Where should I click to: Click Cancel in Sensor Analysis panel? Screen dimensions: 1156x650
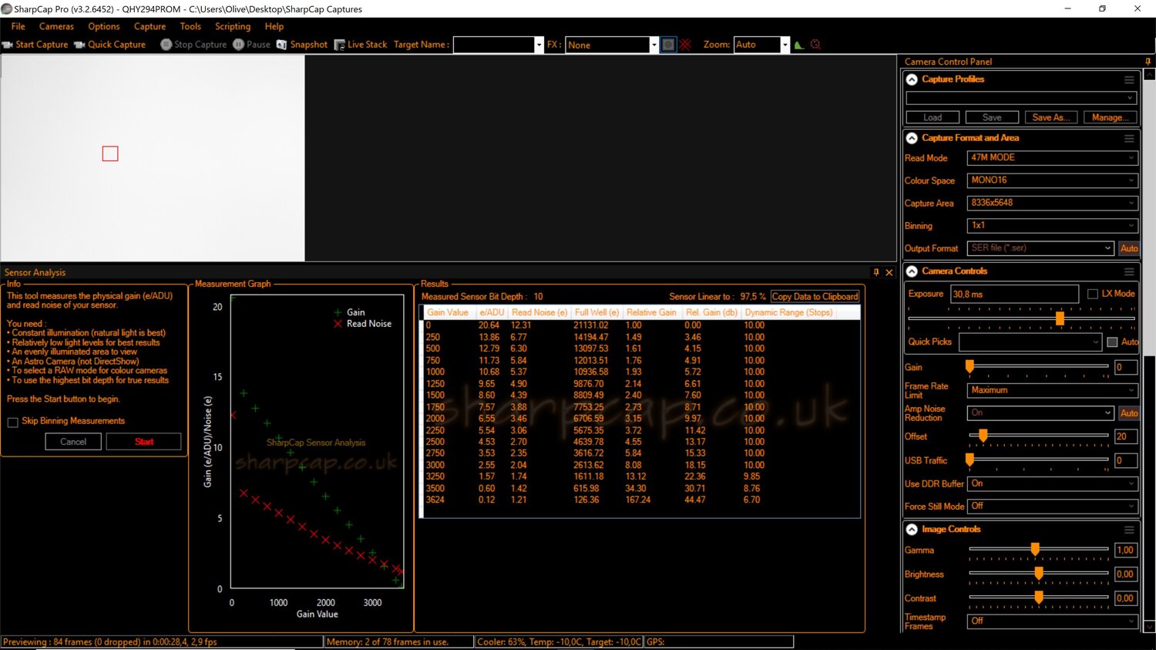(x=73, y=442)
